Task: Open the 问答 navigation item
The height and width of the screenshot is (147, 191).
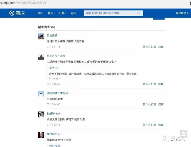Action: click(x=73, y=13)
